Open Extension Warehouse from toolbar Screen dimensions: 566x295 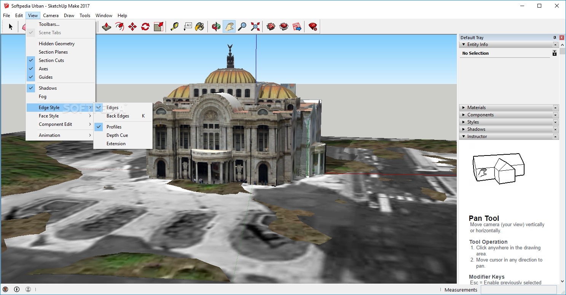point(284,27)
